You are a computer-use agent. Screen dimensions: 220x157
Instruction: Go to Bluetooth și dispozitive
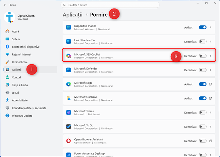tap(30, 47)
